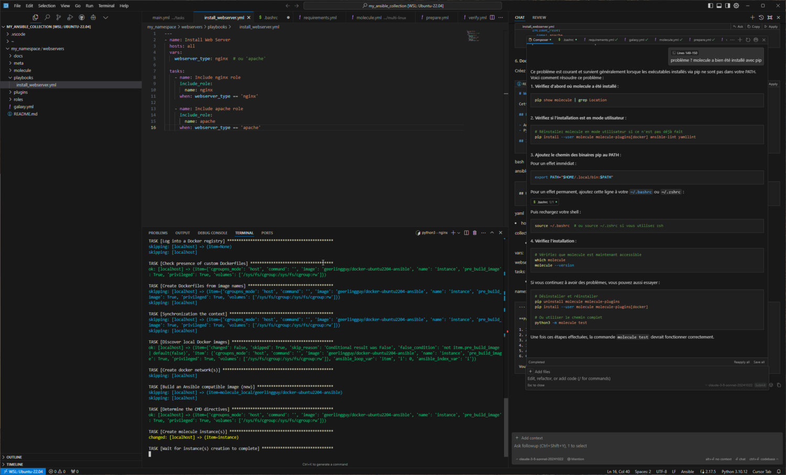Switch to PROBLEMS panel tab

tap(158, 233)
